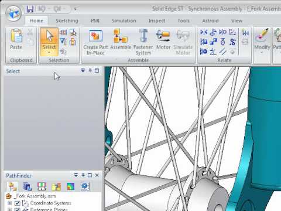Screen dimensions: 281x211
Task: Open the Solid Edge Application button
Action: [x=13, y=13]
